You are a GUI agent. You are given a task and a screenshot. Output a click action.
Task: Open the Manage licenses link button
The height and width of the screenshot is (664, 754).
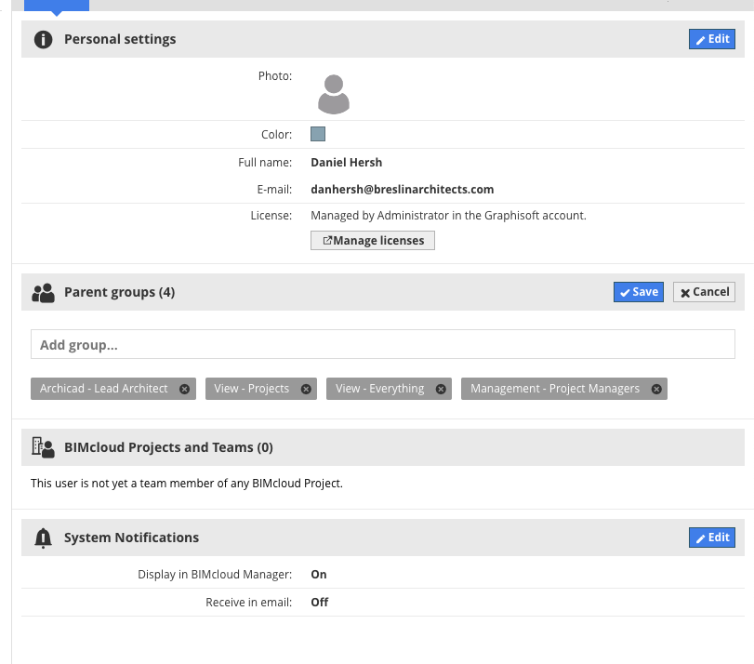point(373,241)
